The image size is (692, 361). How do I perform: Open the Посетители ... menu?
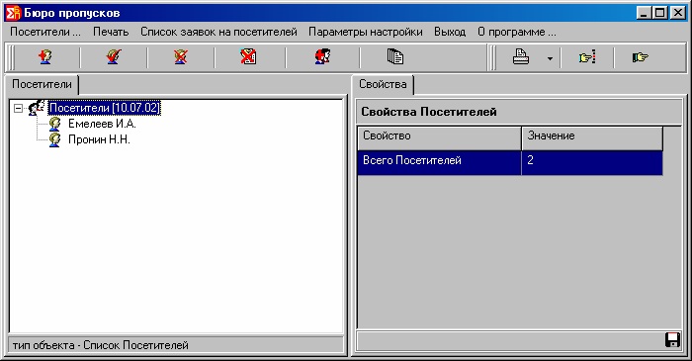[x=45, y=32]
